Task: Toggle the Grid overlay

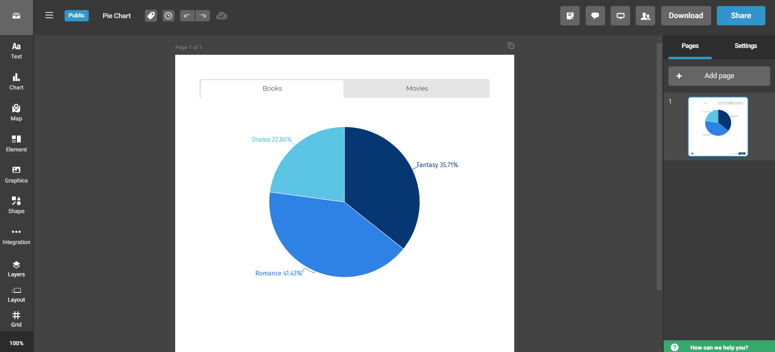Action: tap(17, 320)
